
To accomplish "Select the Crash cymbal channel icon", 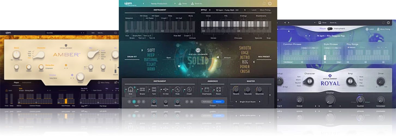I will click(x=189, y=89).
